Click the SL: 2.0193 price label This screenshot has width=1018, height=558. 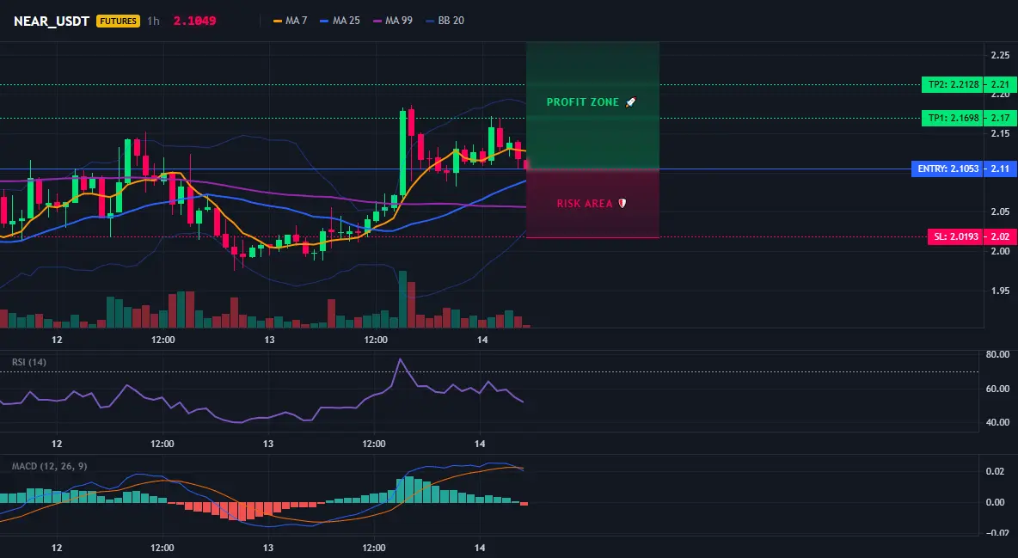point(956,236)
